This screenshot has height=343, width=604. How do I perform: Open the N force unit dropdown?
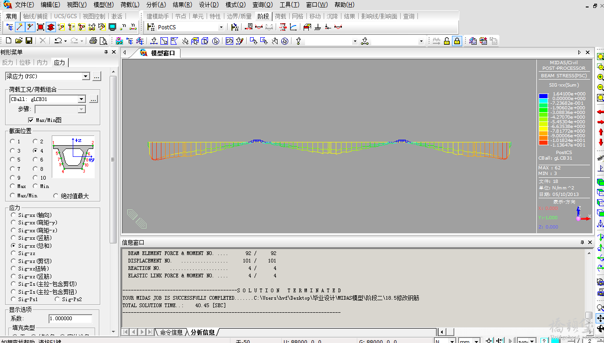pyautogui.click(x=451, y=341)
